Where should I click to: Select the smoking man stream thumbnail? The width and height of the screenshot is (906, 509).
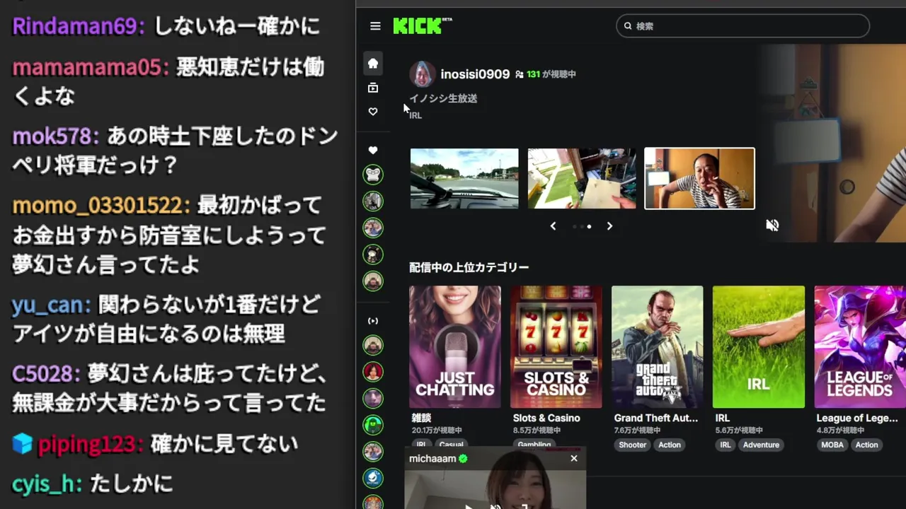pyautogui.click(x=699, y=178)
